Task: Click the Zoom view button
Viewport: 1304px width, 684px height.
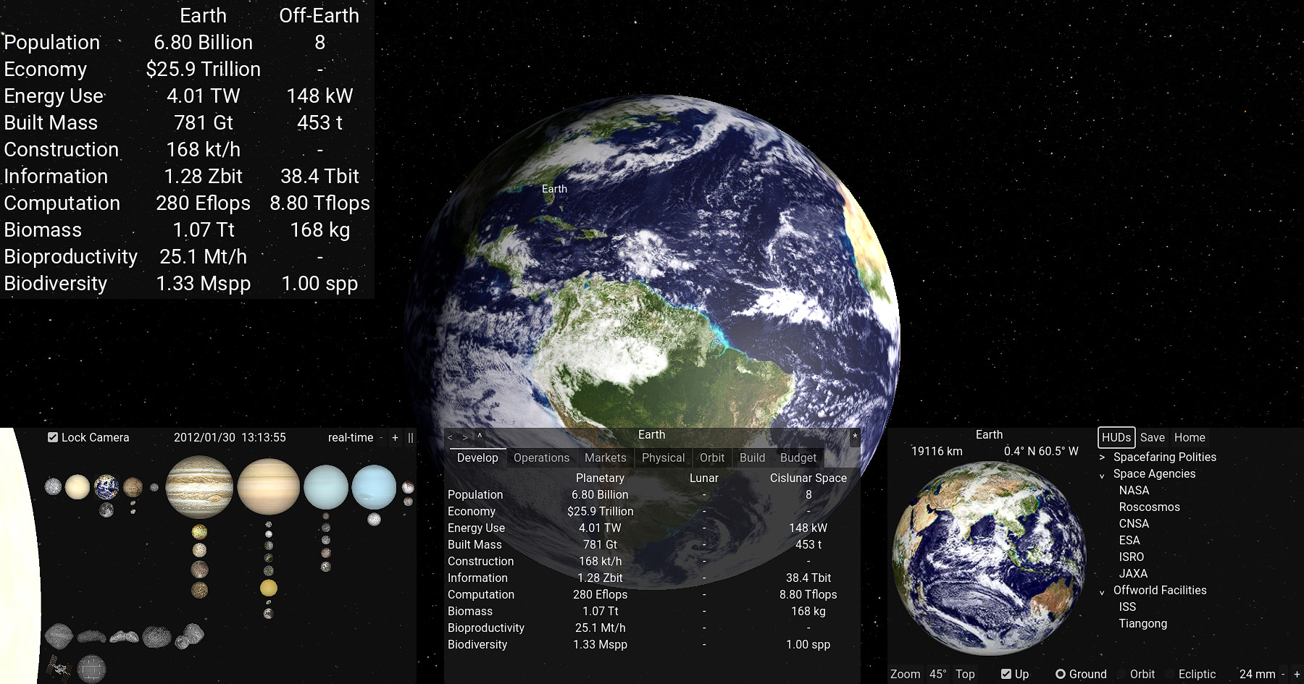Action: (906, 674)
